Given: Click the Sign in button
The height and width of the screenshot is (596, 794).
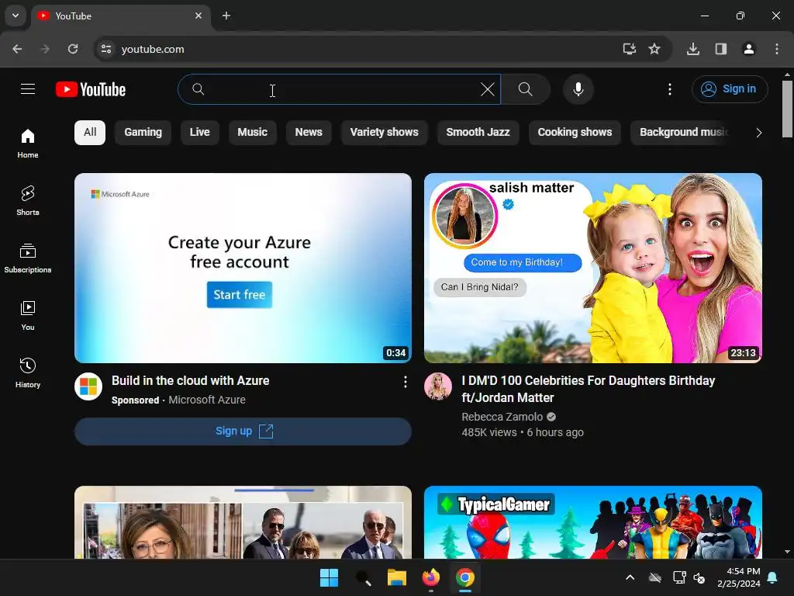Looking at the screenshot, I should point(729,88).
